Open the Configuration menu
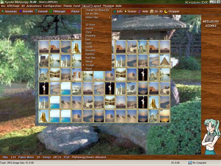Screen dimensions: 221x166 [x=52, y=6]
